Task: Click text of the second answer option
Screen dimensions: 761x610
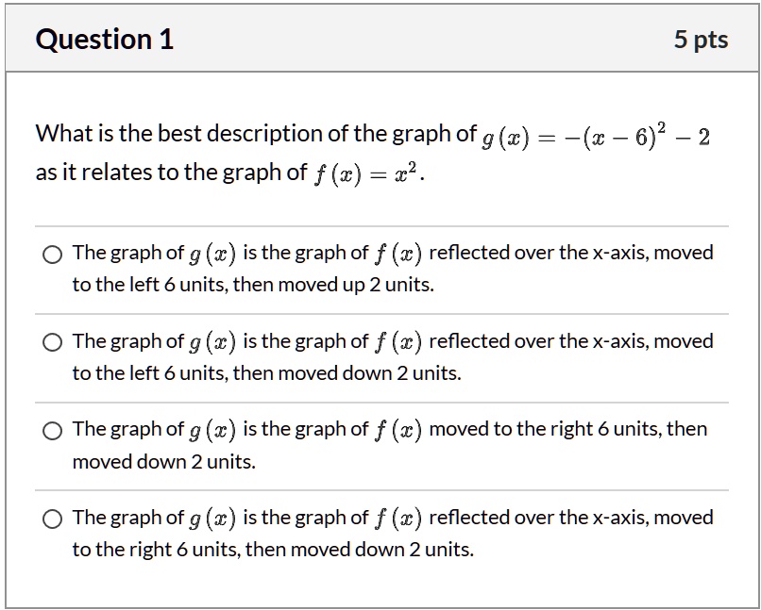Action: tap(378, 354)
